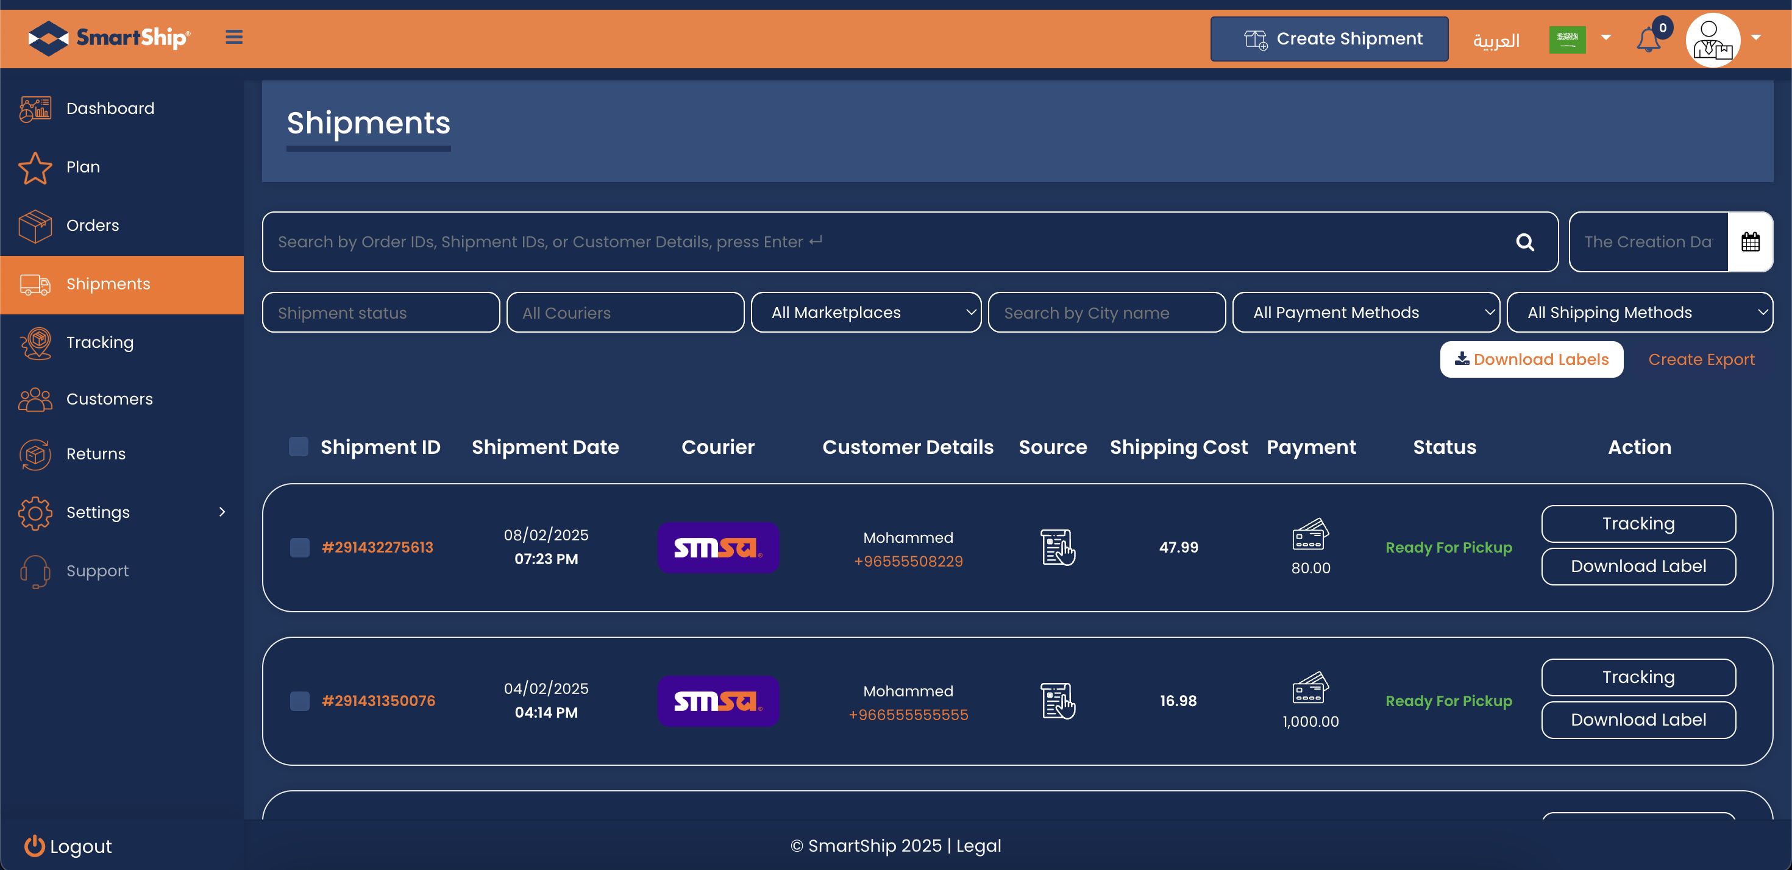Focus the main shipments search field
This screenshot has height=870, width=1792.
pyautogui.click(x=909, y=241)
